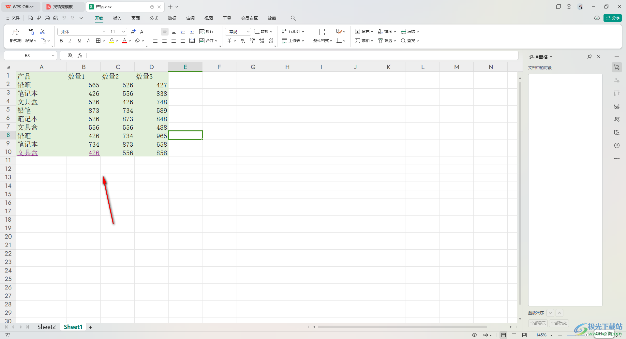Viewport: 626px width, 339px height.
Task: Toggle Underline formatting
Action: click(79, 41)
